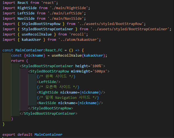Click the export keyword on the last line
Screen dimensions: 174x138
[x=9, y=135]
